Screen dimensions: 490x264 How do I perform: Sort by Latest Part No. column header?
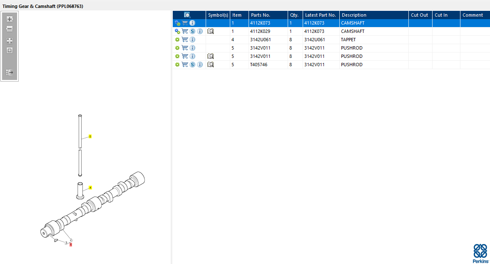(x=321, y=15)
